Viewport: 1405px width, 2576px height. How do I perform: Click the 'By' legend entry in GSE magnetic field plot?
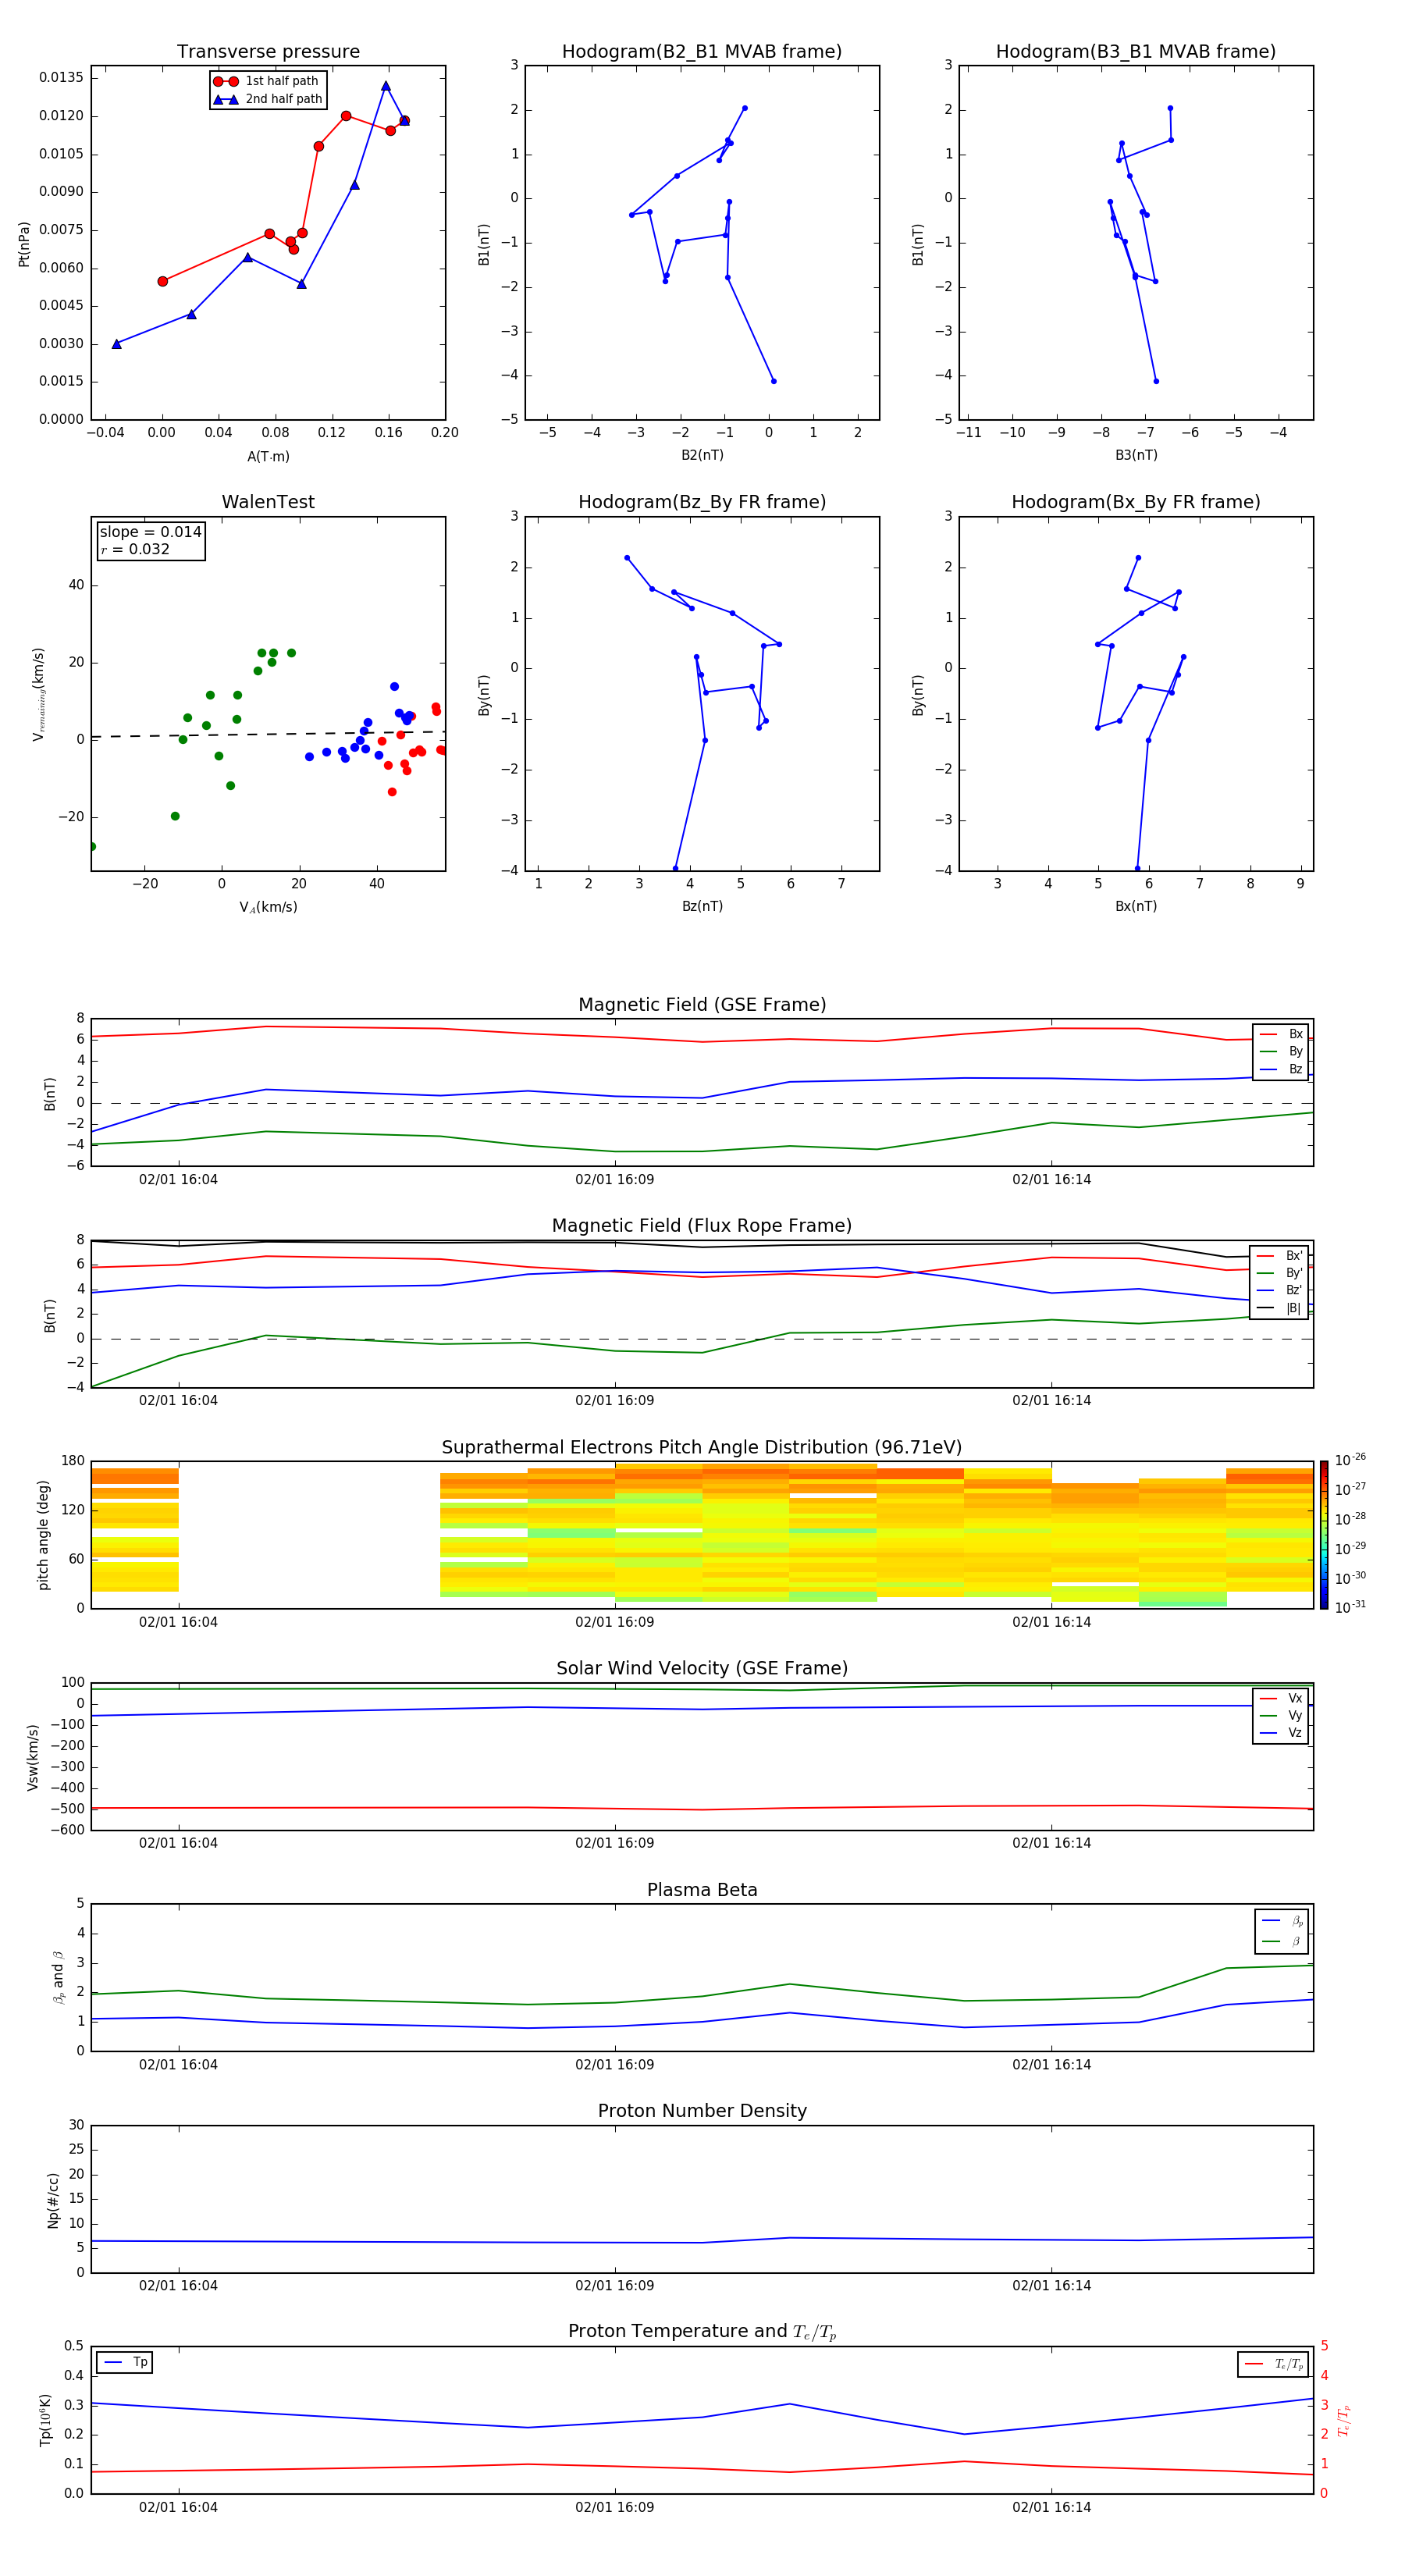pos(1281,1052)
